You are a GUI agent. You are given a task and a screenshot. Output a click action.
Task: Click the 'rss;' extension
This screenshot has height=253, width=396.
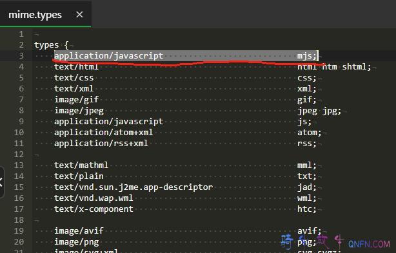[x=306, y=144]
